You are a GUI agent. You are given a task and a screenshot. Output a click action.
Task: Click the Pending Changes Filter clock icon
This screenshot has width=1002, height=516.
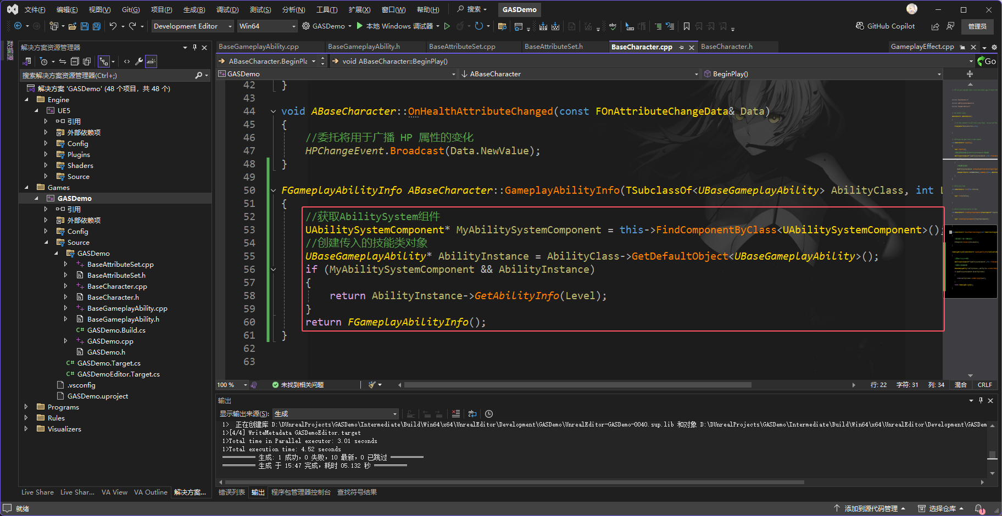pyautogui.click(x=44, y=61)
